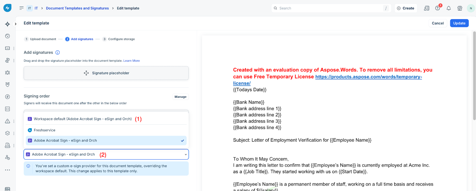Open the stacked layers assets icon
The height and width of the screenshot is (191, 476).
click(7, 133)
